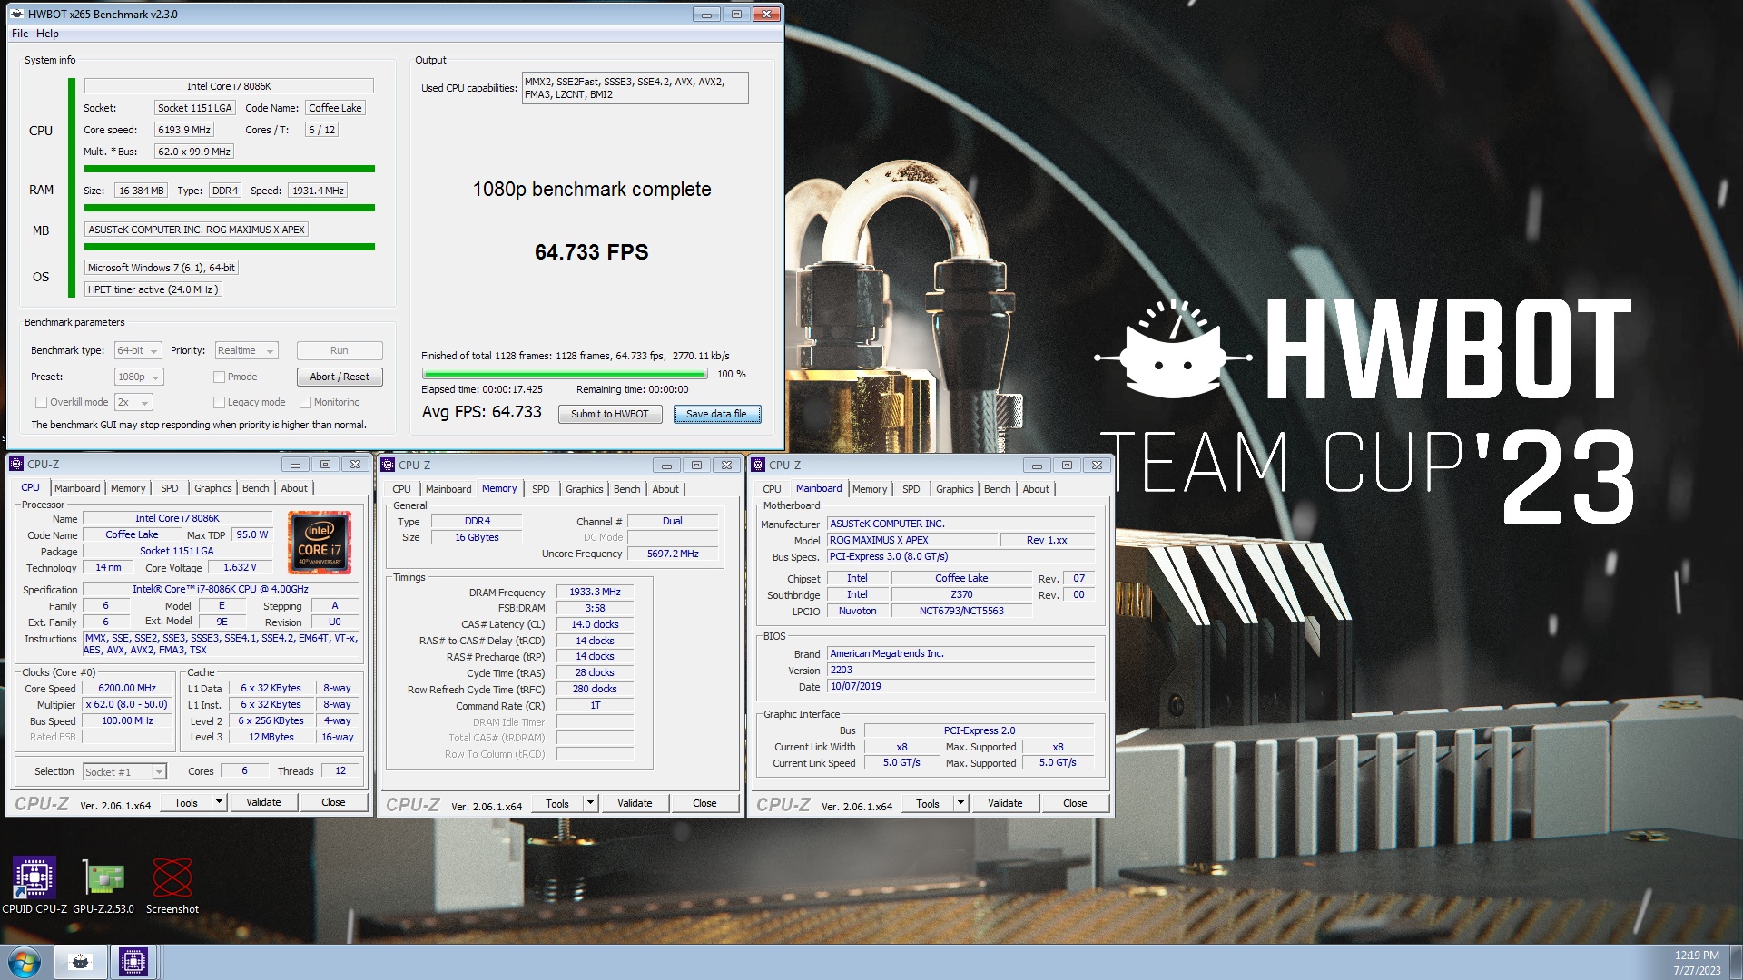Viewport: 1743px width, 980px height.
Task: Open the Benchmark type 64-bit dropdown
Action: [138, 350]
